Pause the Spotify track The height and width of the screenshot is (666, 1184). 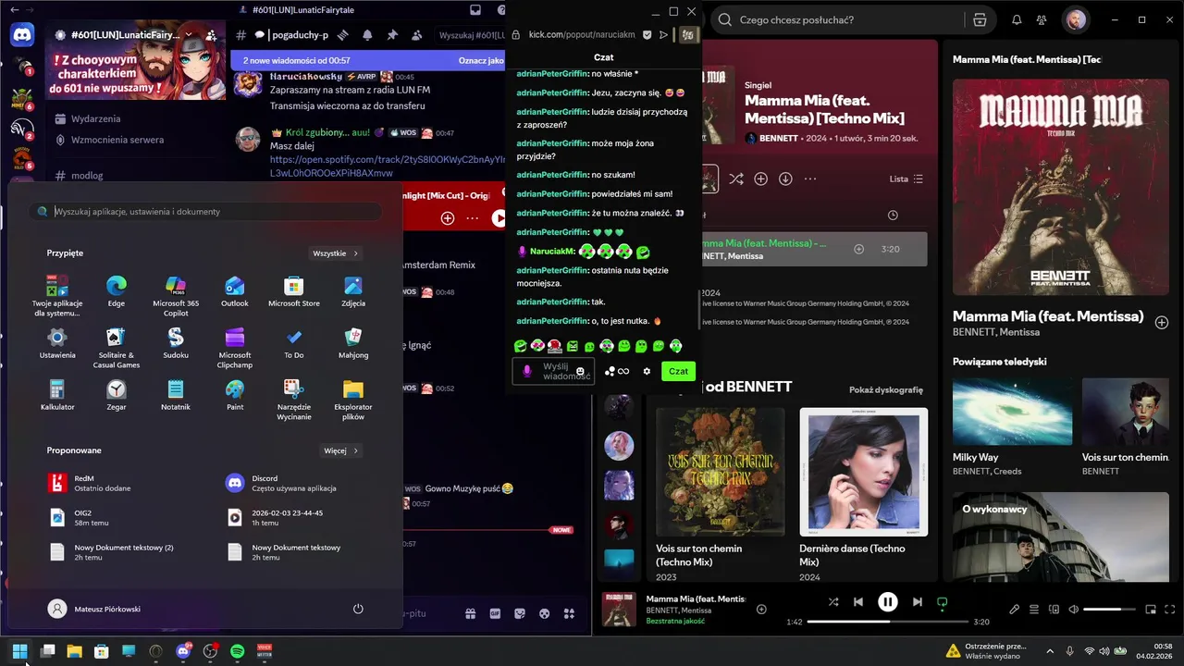click(x=887, y=601)
